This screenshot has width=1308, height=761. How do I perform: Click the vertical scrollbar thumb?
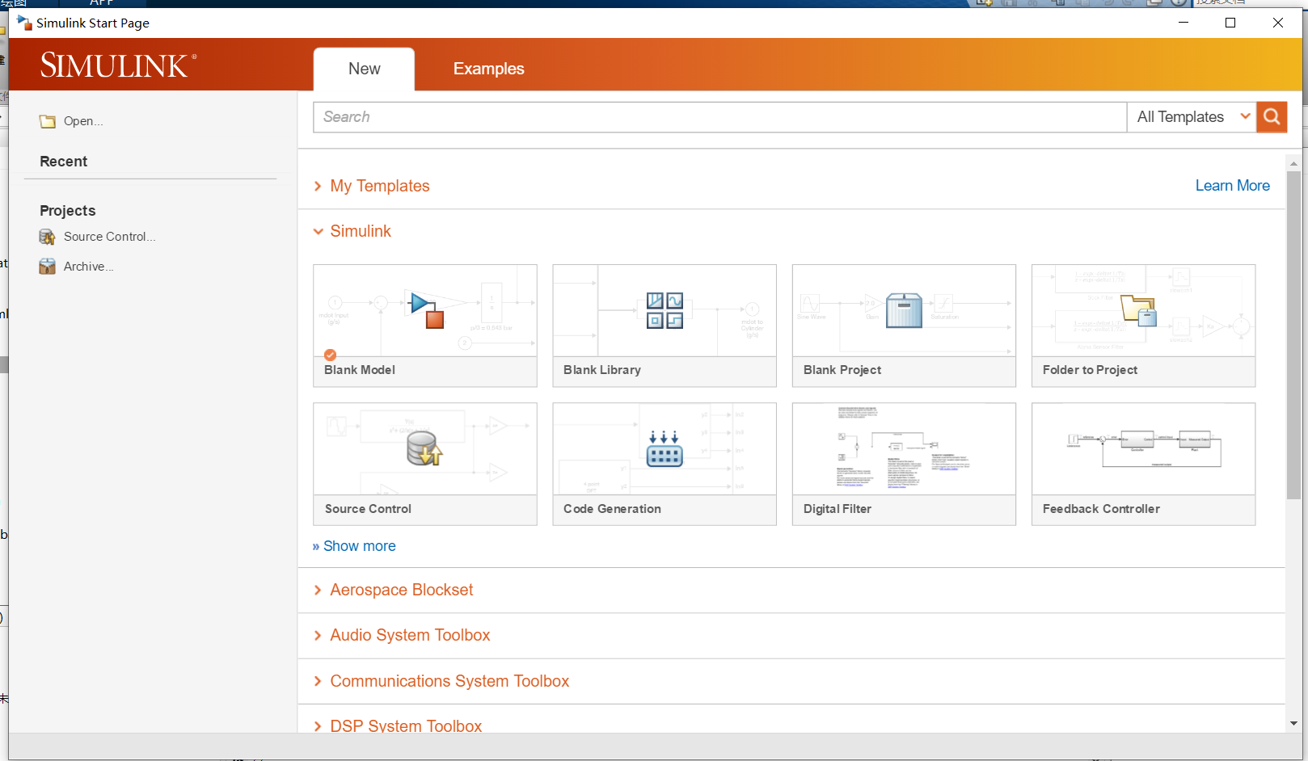(x=1293, y=335)
